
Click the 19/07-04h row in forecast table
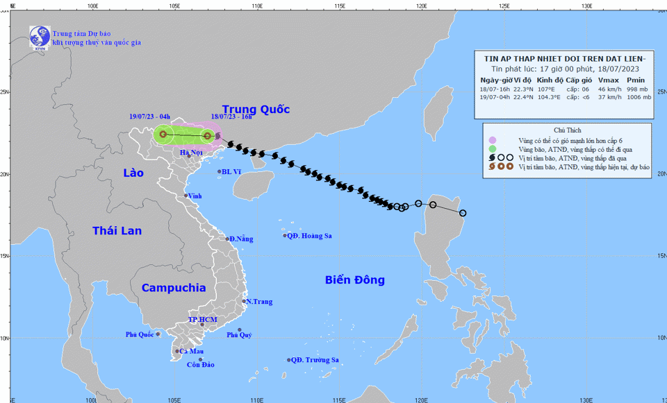565,97
